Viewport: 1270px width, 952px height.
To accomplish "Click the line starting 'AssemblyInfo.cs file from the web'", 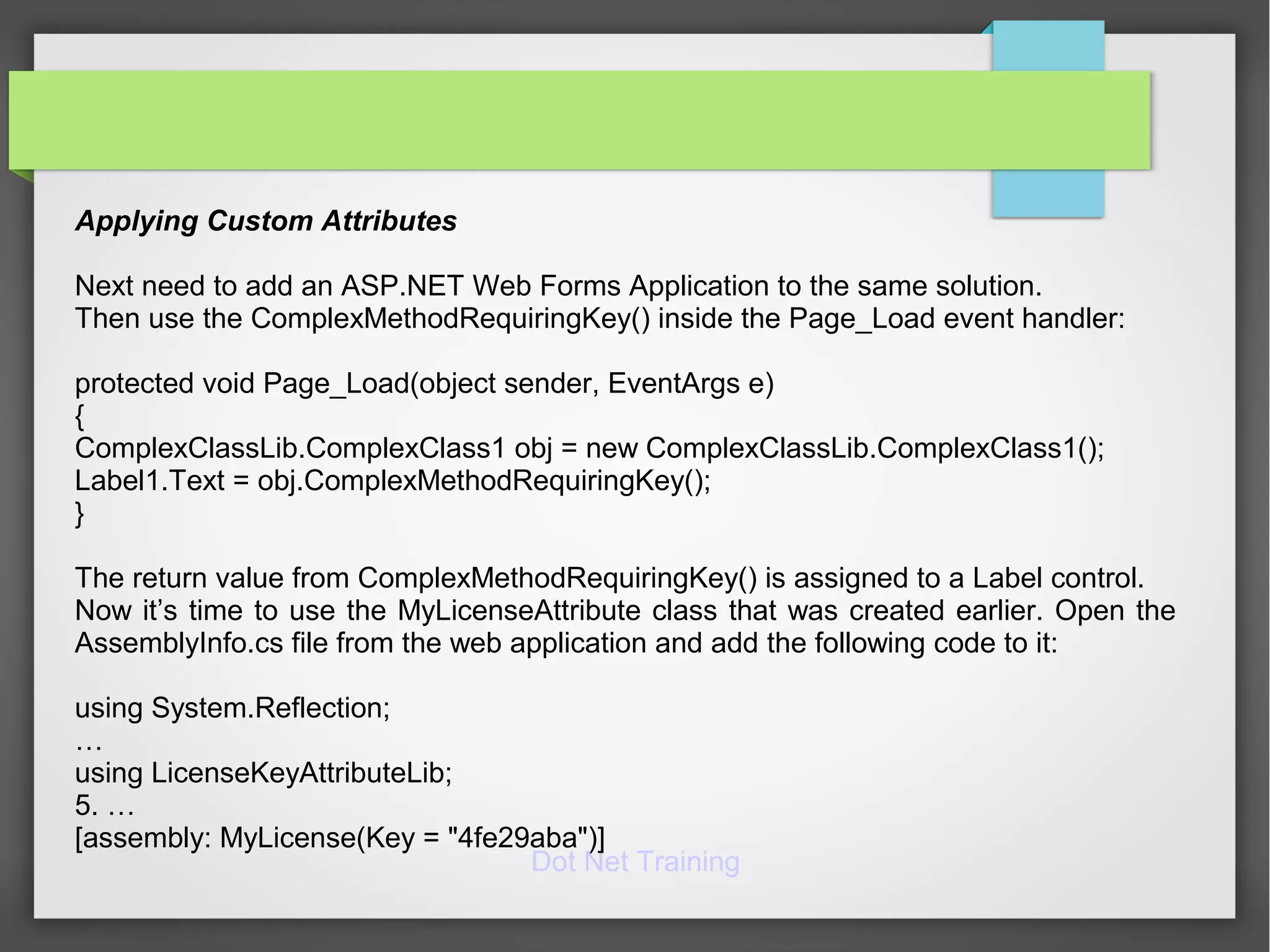I will (x=566, y=644).
